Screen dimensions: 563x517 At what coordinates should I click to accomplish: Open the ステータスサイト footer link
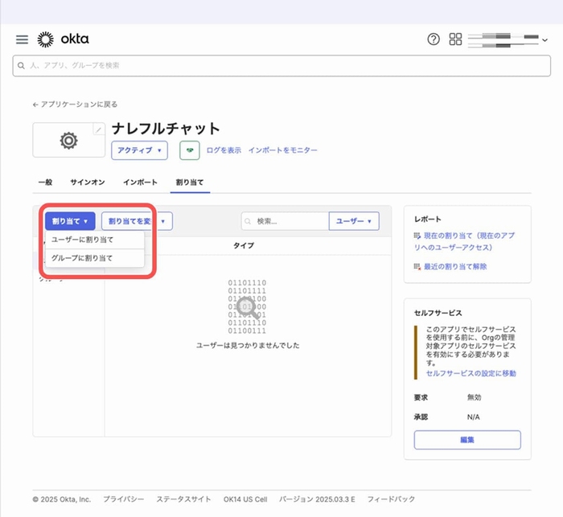(183, 499)
